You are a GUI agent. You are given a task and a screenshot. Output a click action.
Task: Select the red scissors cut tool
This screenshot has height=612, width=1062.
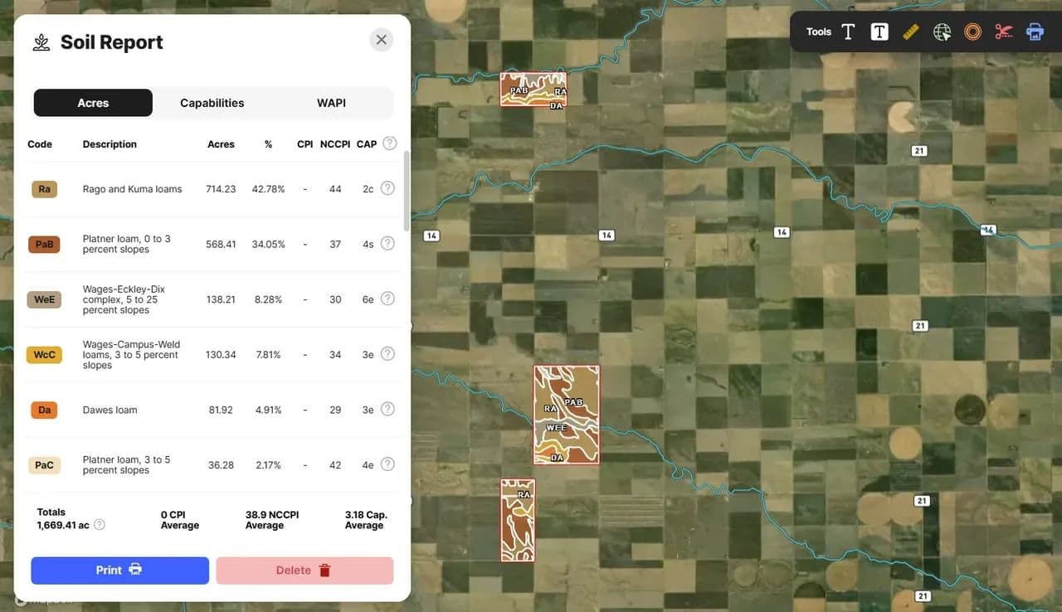click(1004, 32)
